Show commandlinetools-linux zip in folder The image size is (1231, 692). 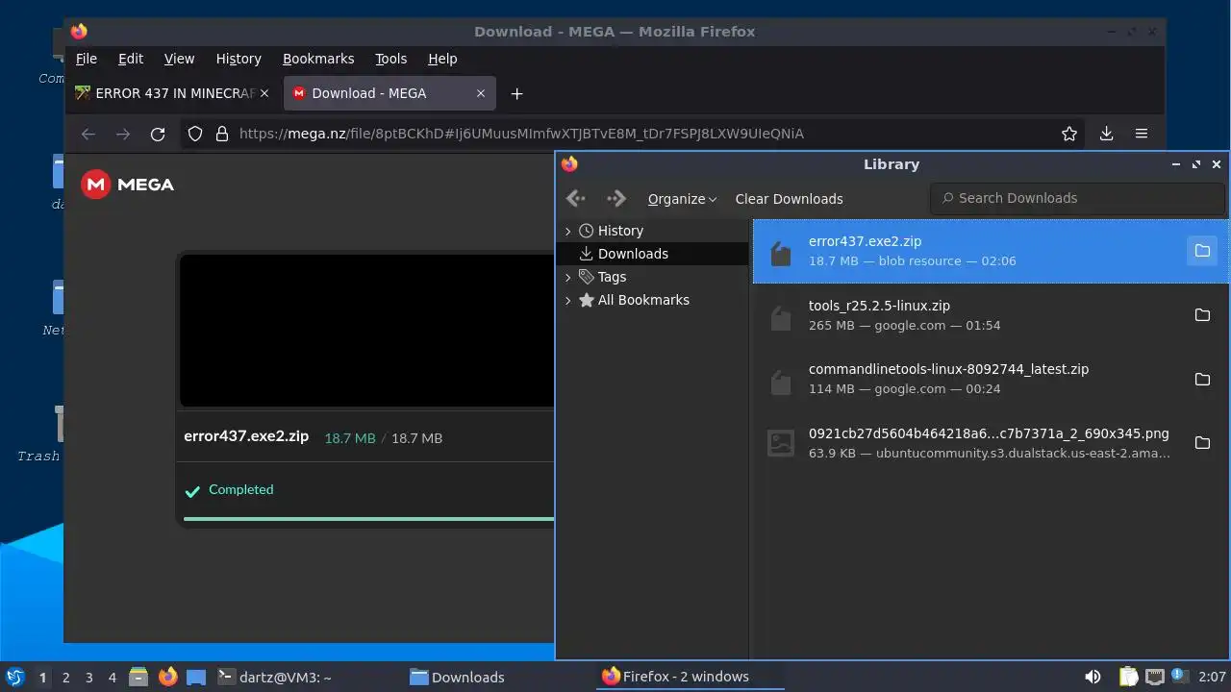[1202, 379]
